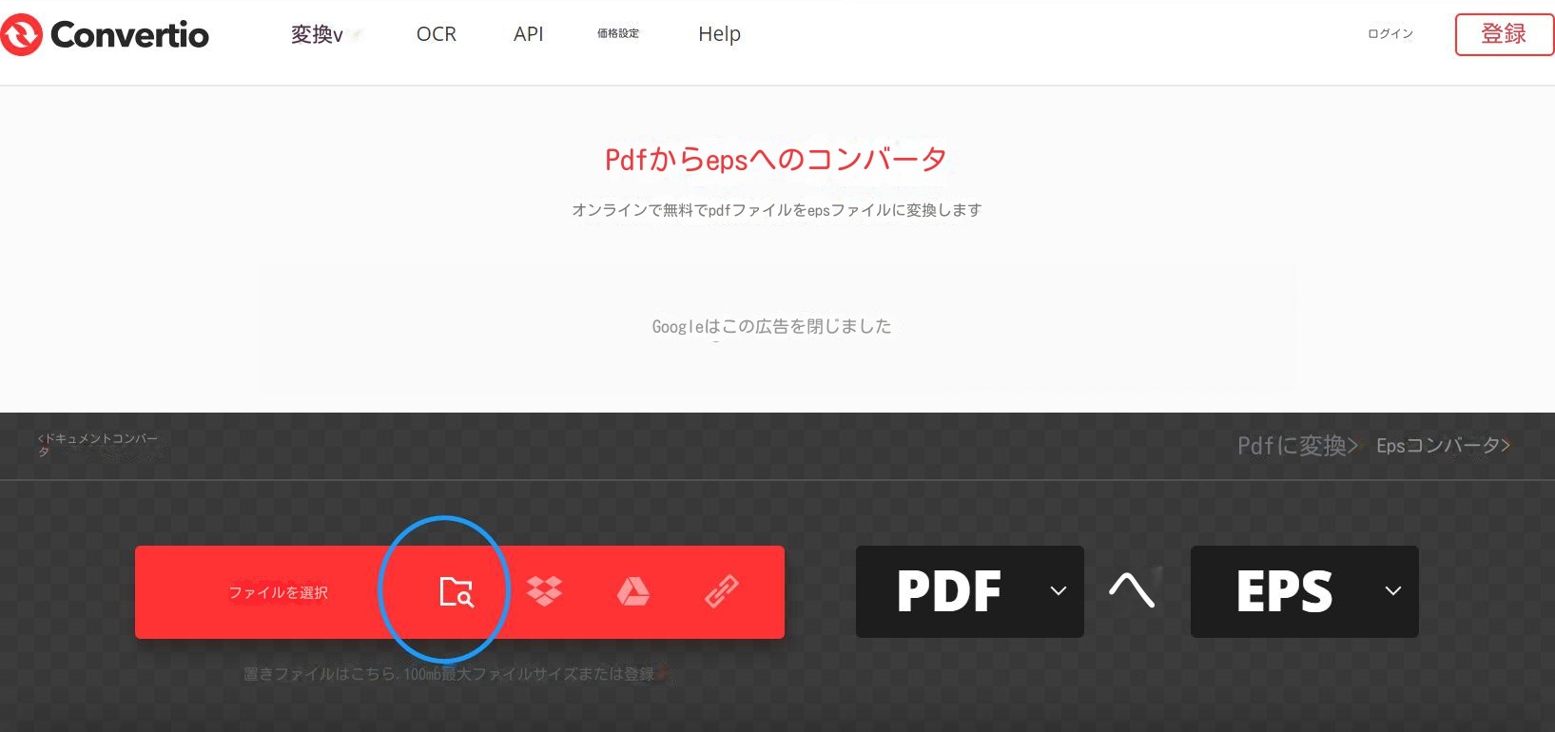Choose file from Dropbox icon
1555x732 pixels.
click(544, 591)
